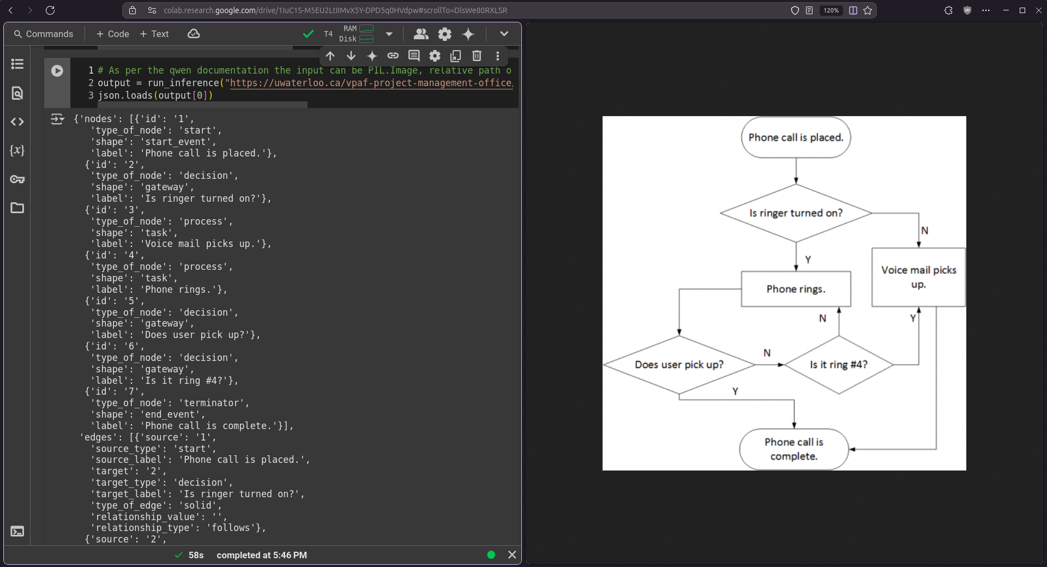
Task: Open Colab settings gear in top toolbar
Action: click(445, 34)
